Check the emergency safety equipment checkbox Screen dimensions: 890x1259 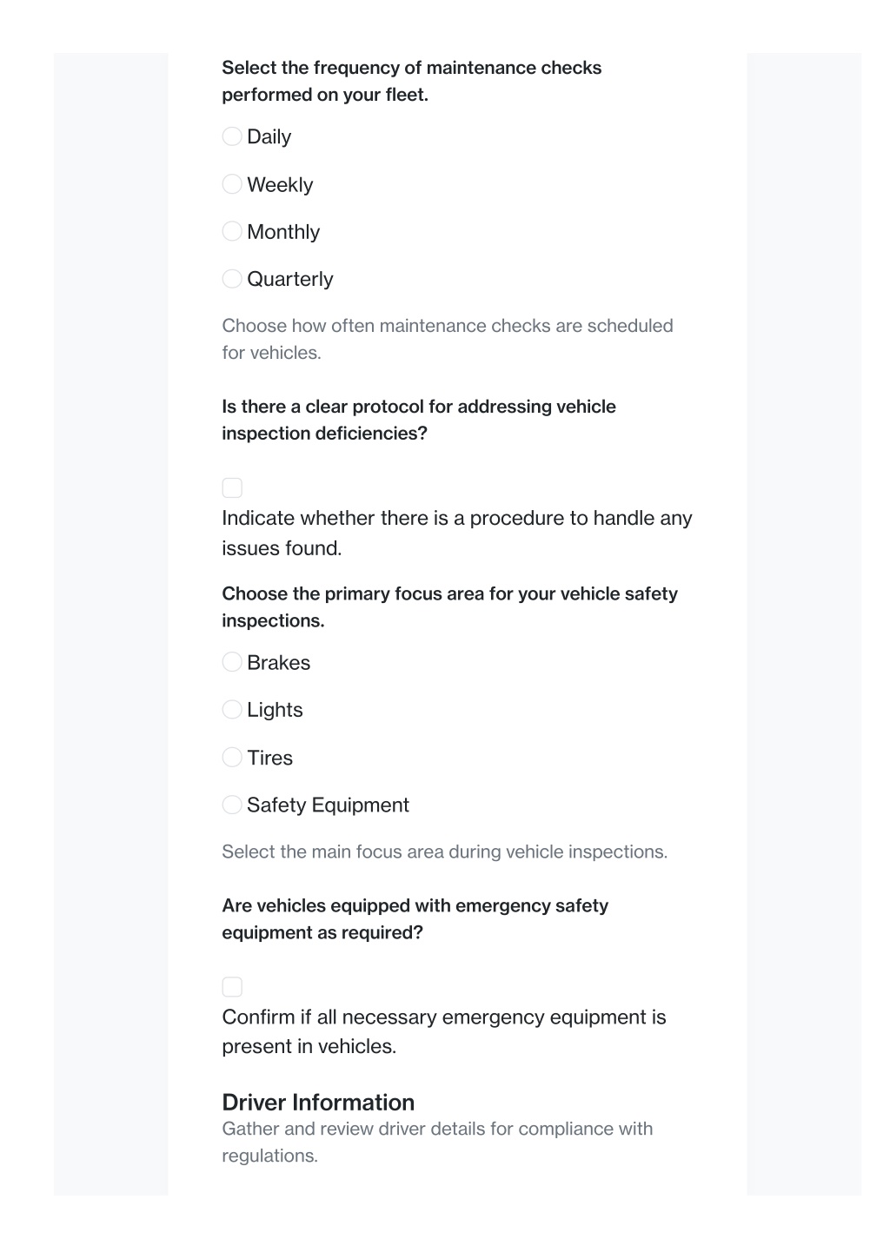(232, 987)
